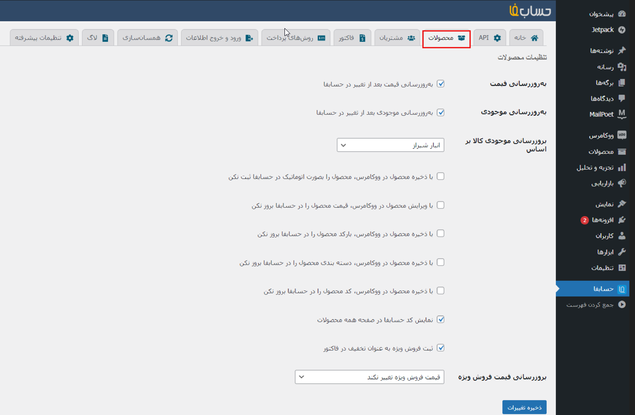The height and width of the screenshot is (415, 635).
Task: Click the red plugins update badge 2
Action: pos(584,220)
